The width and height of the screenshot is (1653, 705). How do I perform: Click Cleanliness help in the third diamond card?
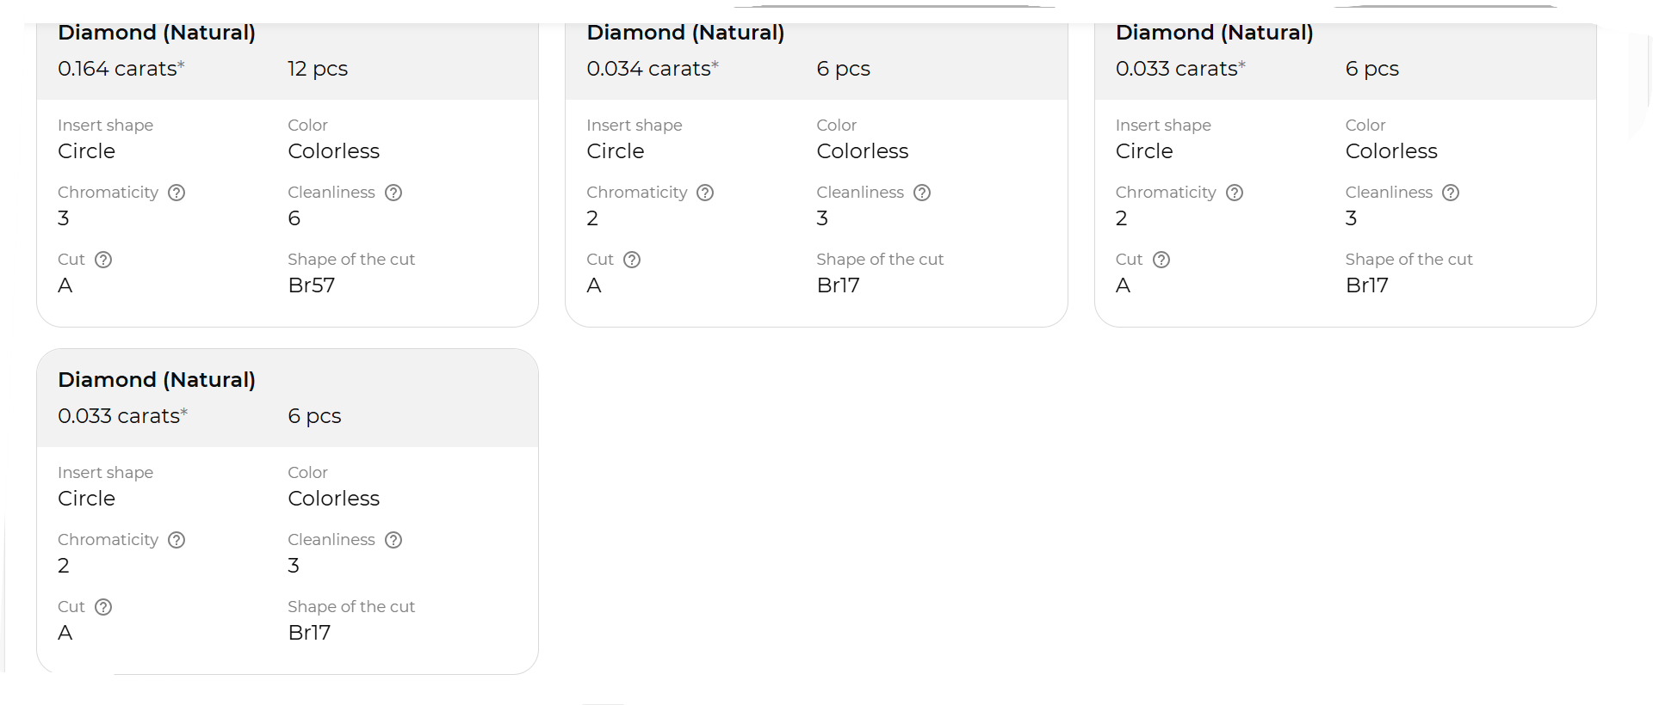coord(1451,193)
